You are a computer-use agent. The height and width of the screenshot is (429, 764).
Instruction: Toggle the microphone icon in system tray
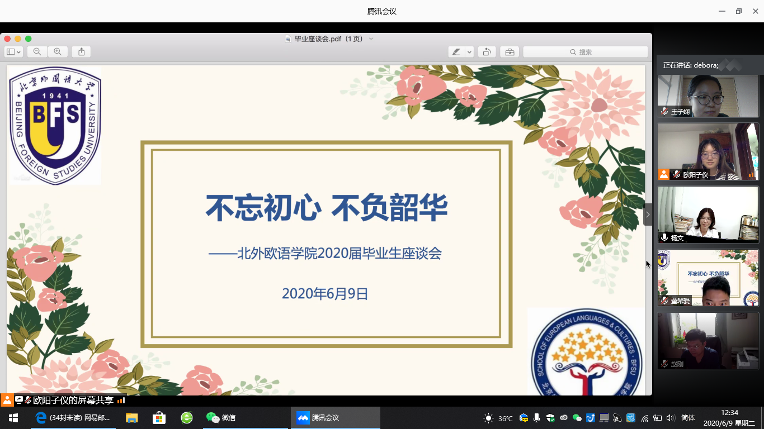tap(537, 418)
